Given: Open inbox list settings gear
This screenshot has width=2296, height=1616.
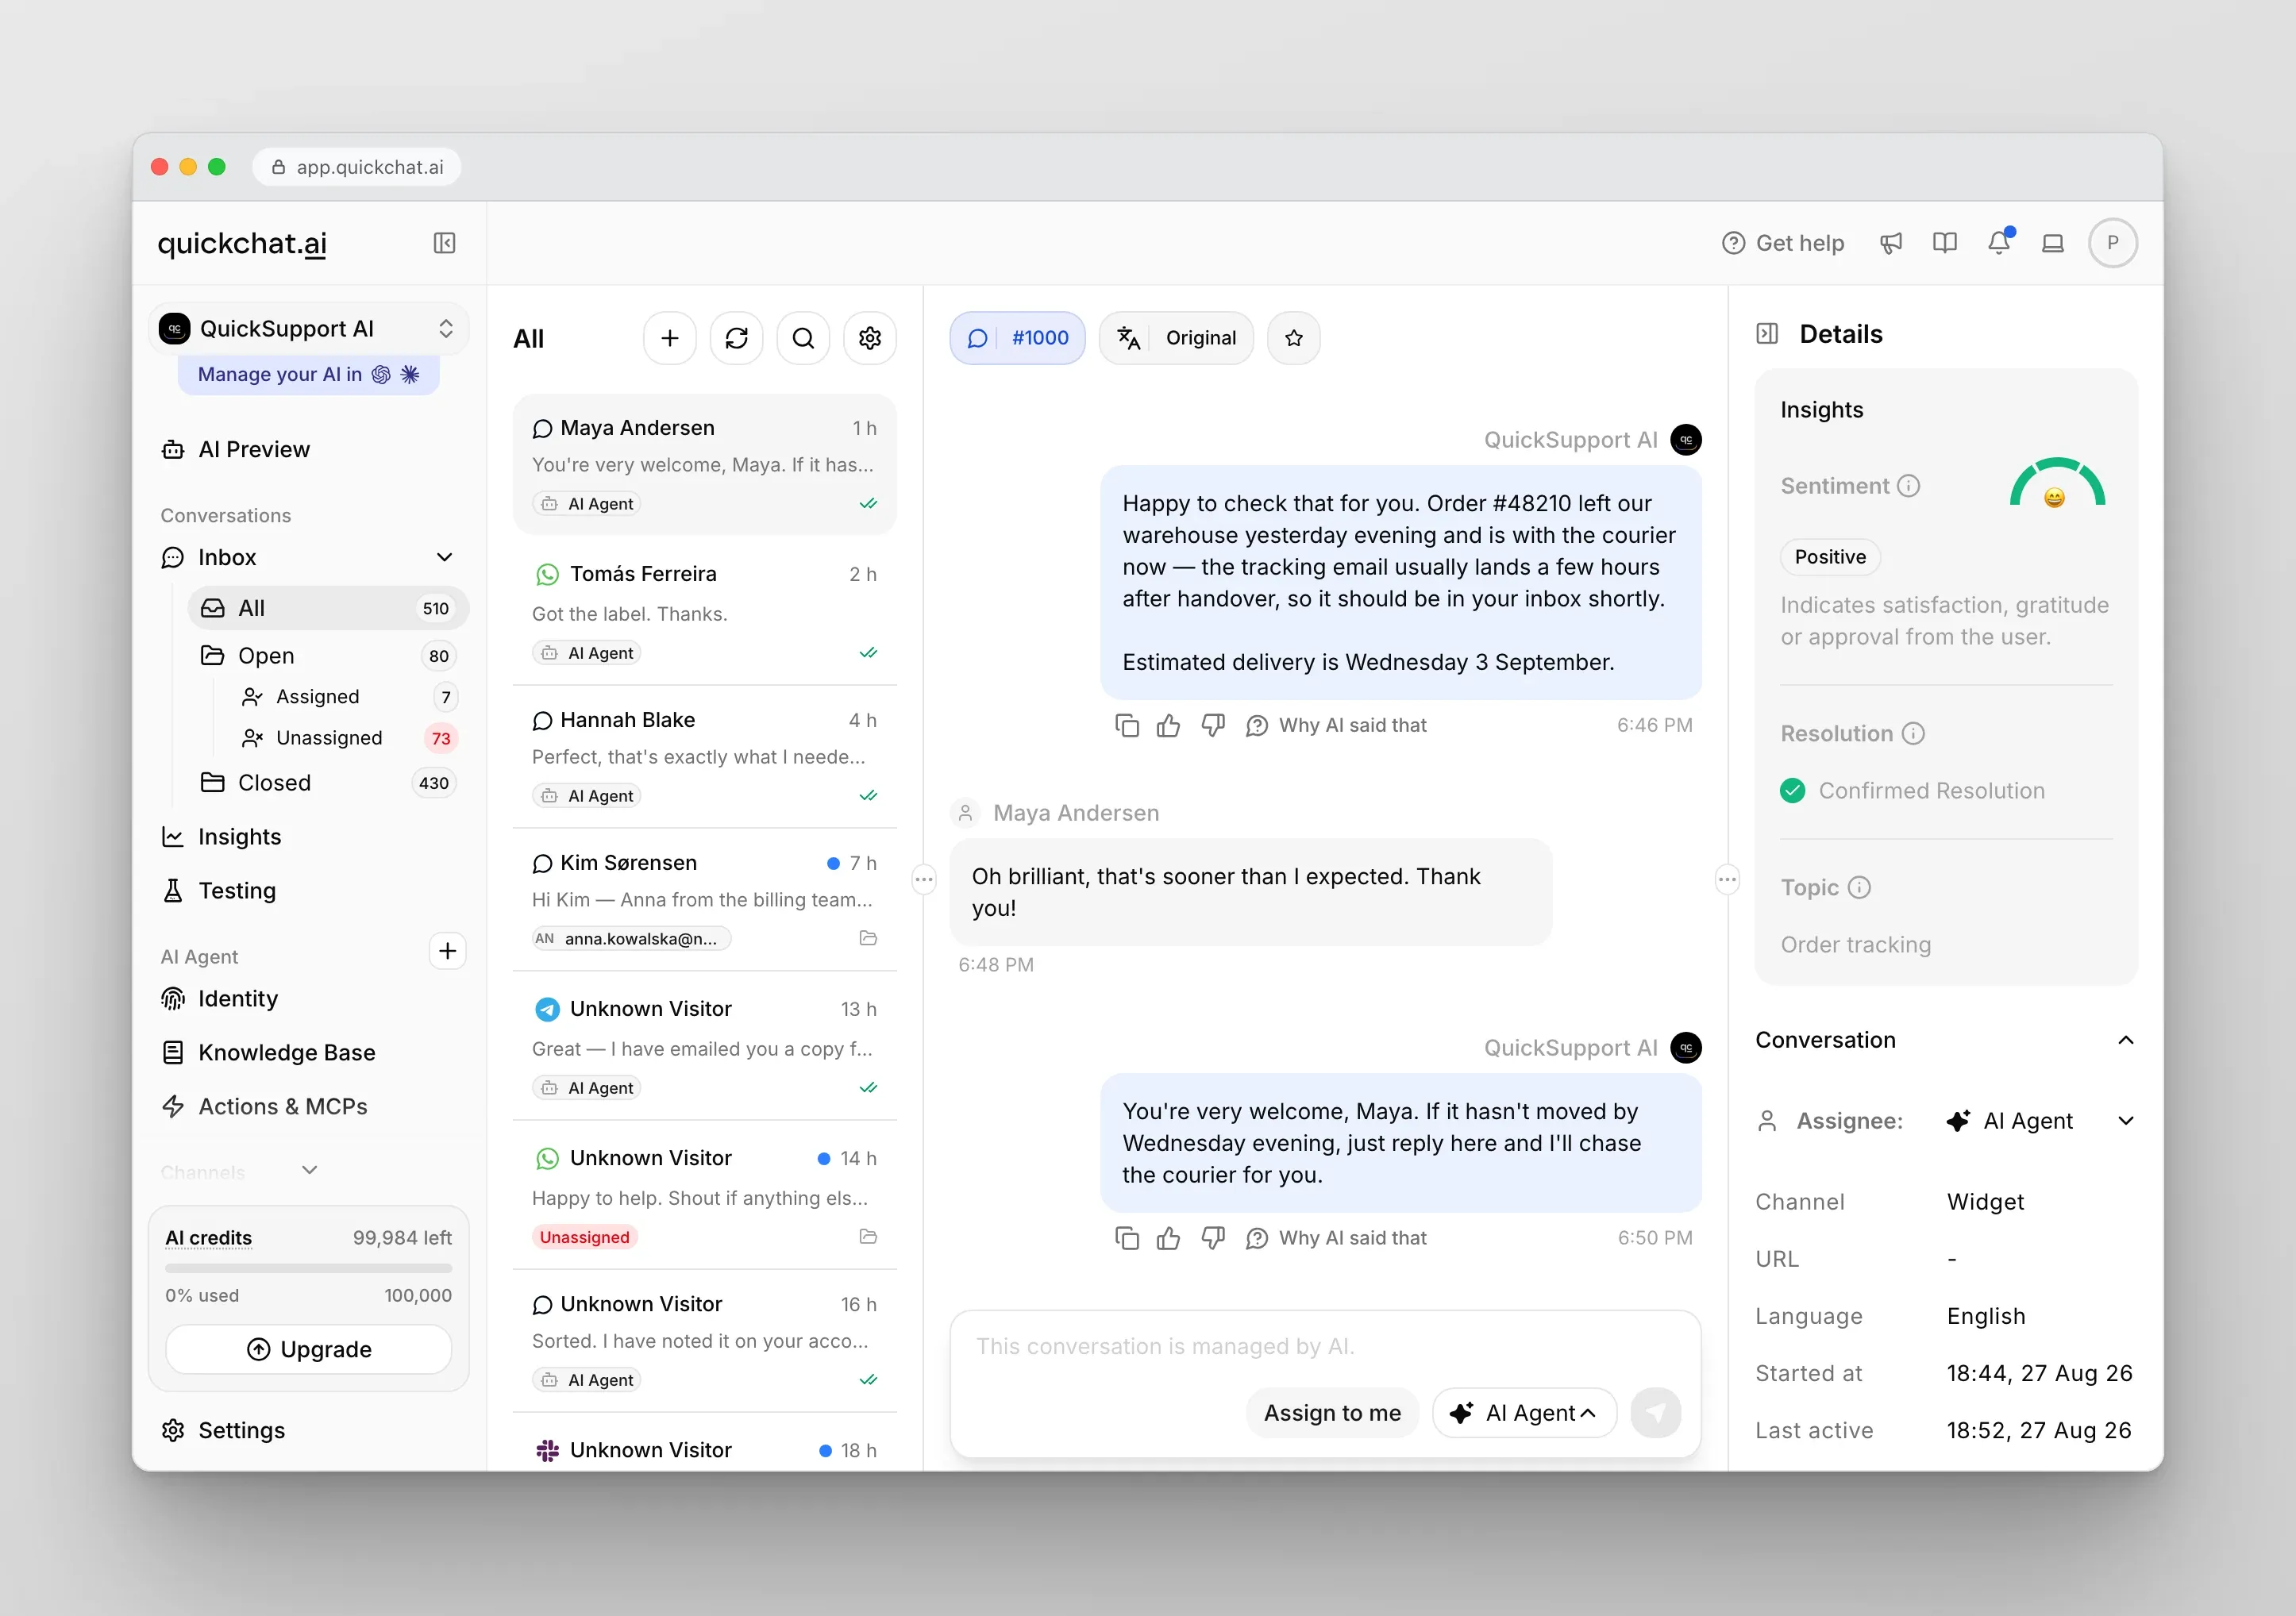Looking at the screenshot, I should tap(869, 338).
